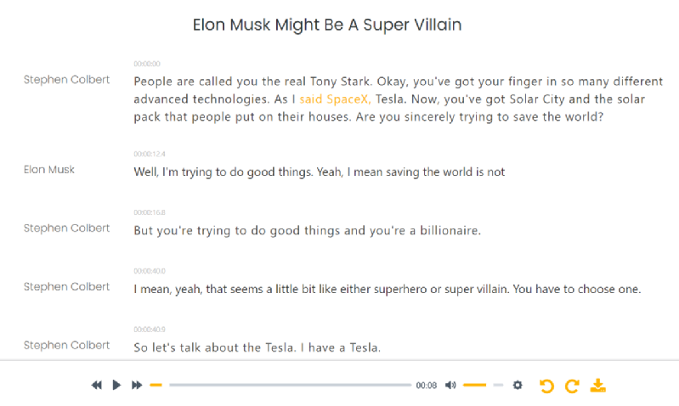Click the 00:00:16.8 timestamp
Screen dimensions: 679x406
[x=149, y=212]
